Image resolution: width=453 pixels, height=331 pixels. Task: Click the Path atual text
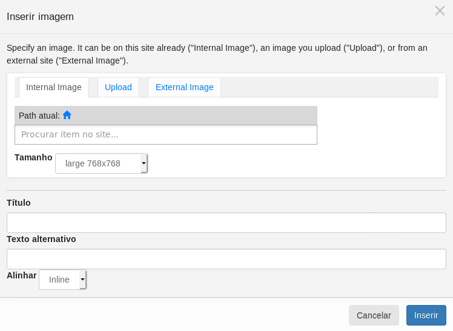click(x=39, y=115)
